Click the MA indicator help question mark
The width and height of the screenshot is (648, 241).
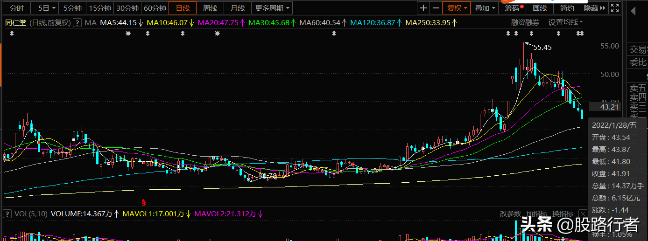click(x=77, y=22)
